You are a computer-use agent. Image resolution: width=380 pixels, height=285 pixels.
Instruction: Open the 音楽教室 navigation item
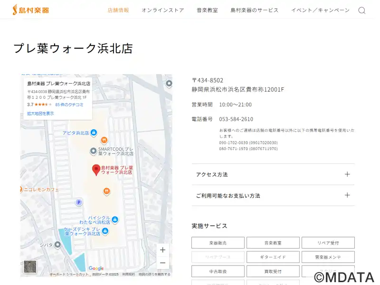point(207,10)
